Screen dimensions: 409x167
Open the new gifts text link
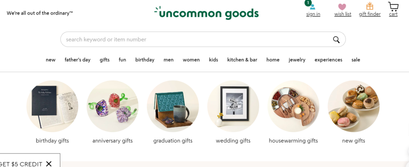[x=353, y=141]
